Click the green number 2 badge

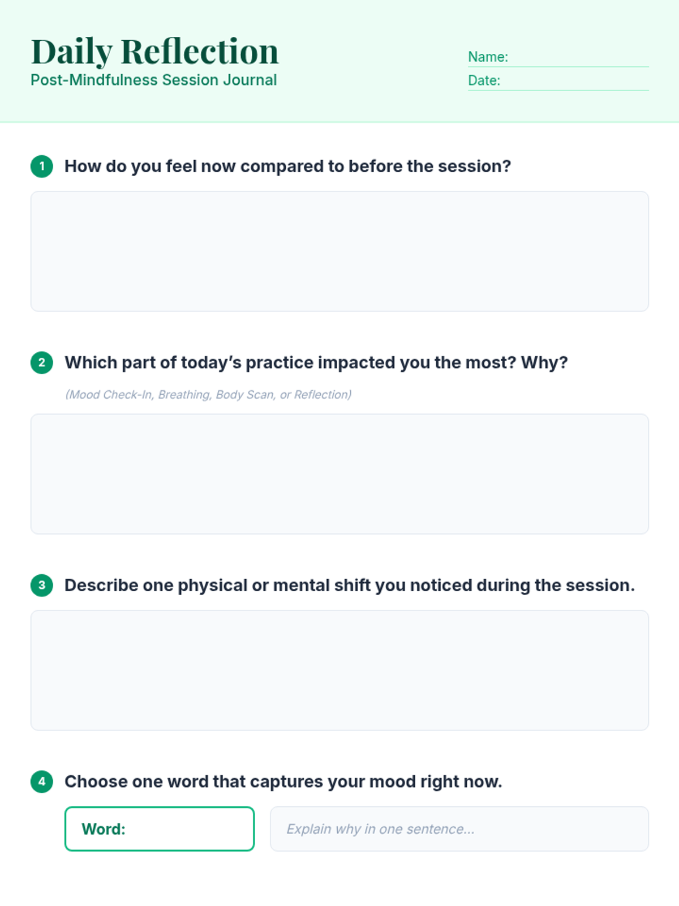[x=42, y=363]
